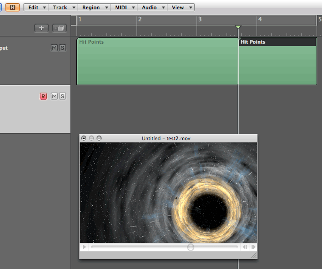Mute the first track

tap(54, 48)
